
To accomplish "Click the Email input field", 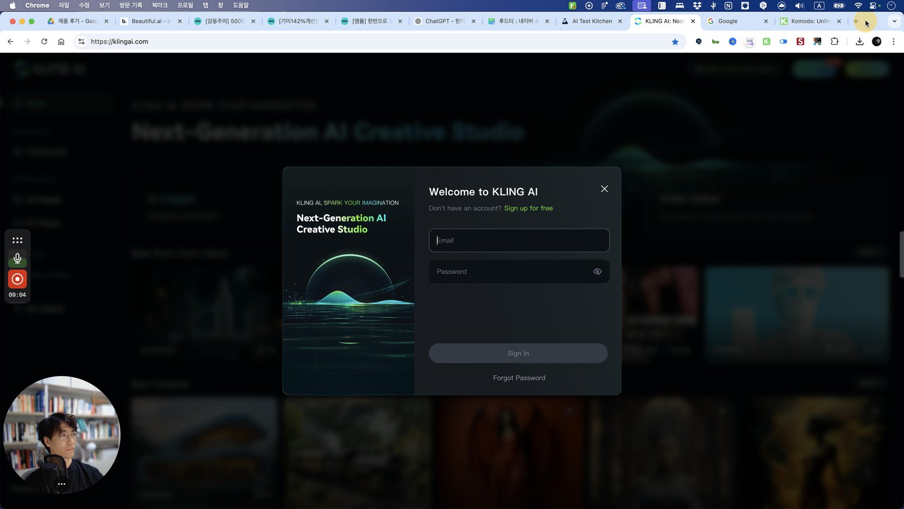I will tap(519, 240).
